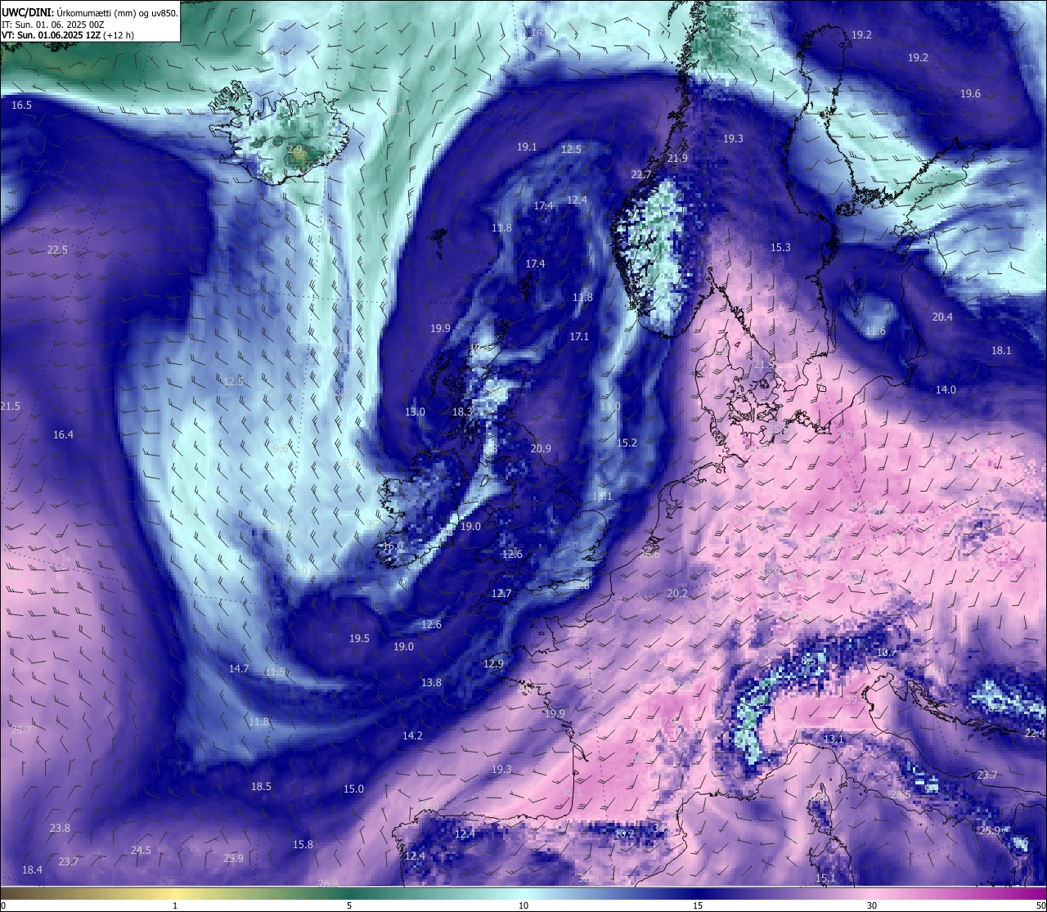This screenshot has height=912, width=1047.
Task: Click the 20.4 value label
Action: [942, 317]
